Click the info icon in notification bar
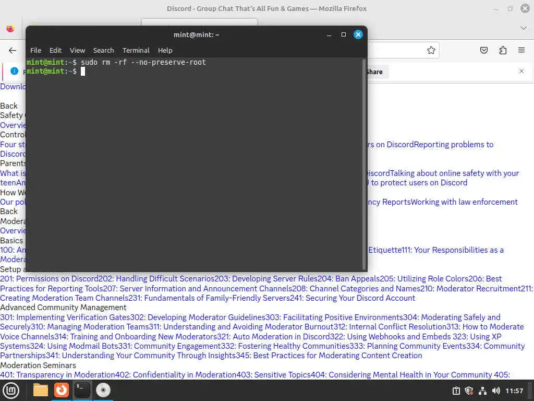This screenshot has height=401, width=534. [14, 71]
